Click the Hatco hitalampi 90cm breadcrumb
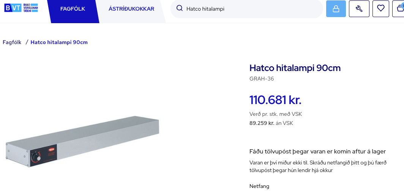 point(59,42)
